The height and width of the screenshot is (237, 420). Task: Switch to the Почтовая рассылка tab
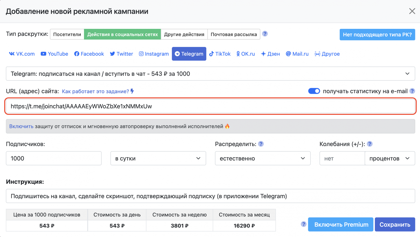click(234, 34)
